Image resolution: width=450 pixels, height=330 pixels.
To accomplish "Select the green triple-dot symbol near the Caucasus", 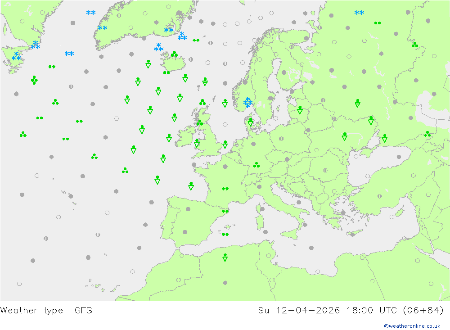I will pos(427,134).
